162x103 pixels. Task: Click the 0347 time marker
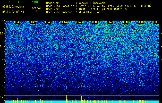click(x=110, y=22)
